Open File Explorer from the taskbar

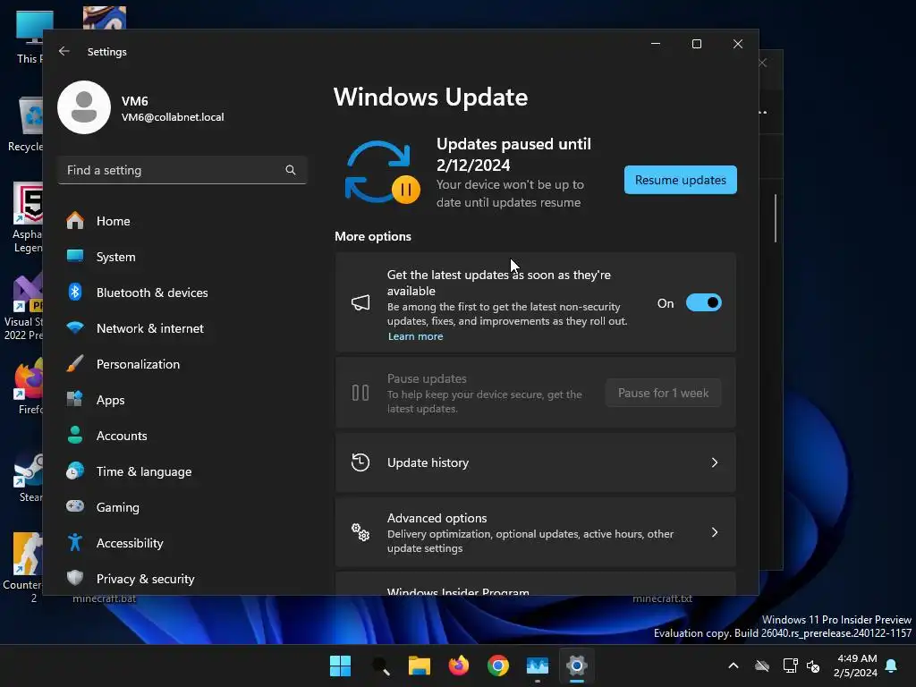tap(419, 666)
